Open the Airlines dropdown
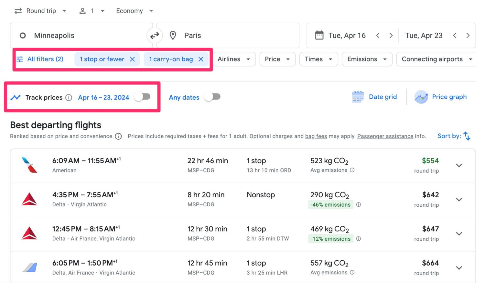The image size is (485, 283). (x=234, y=59)
